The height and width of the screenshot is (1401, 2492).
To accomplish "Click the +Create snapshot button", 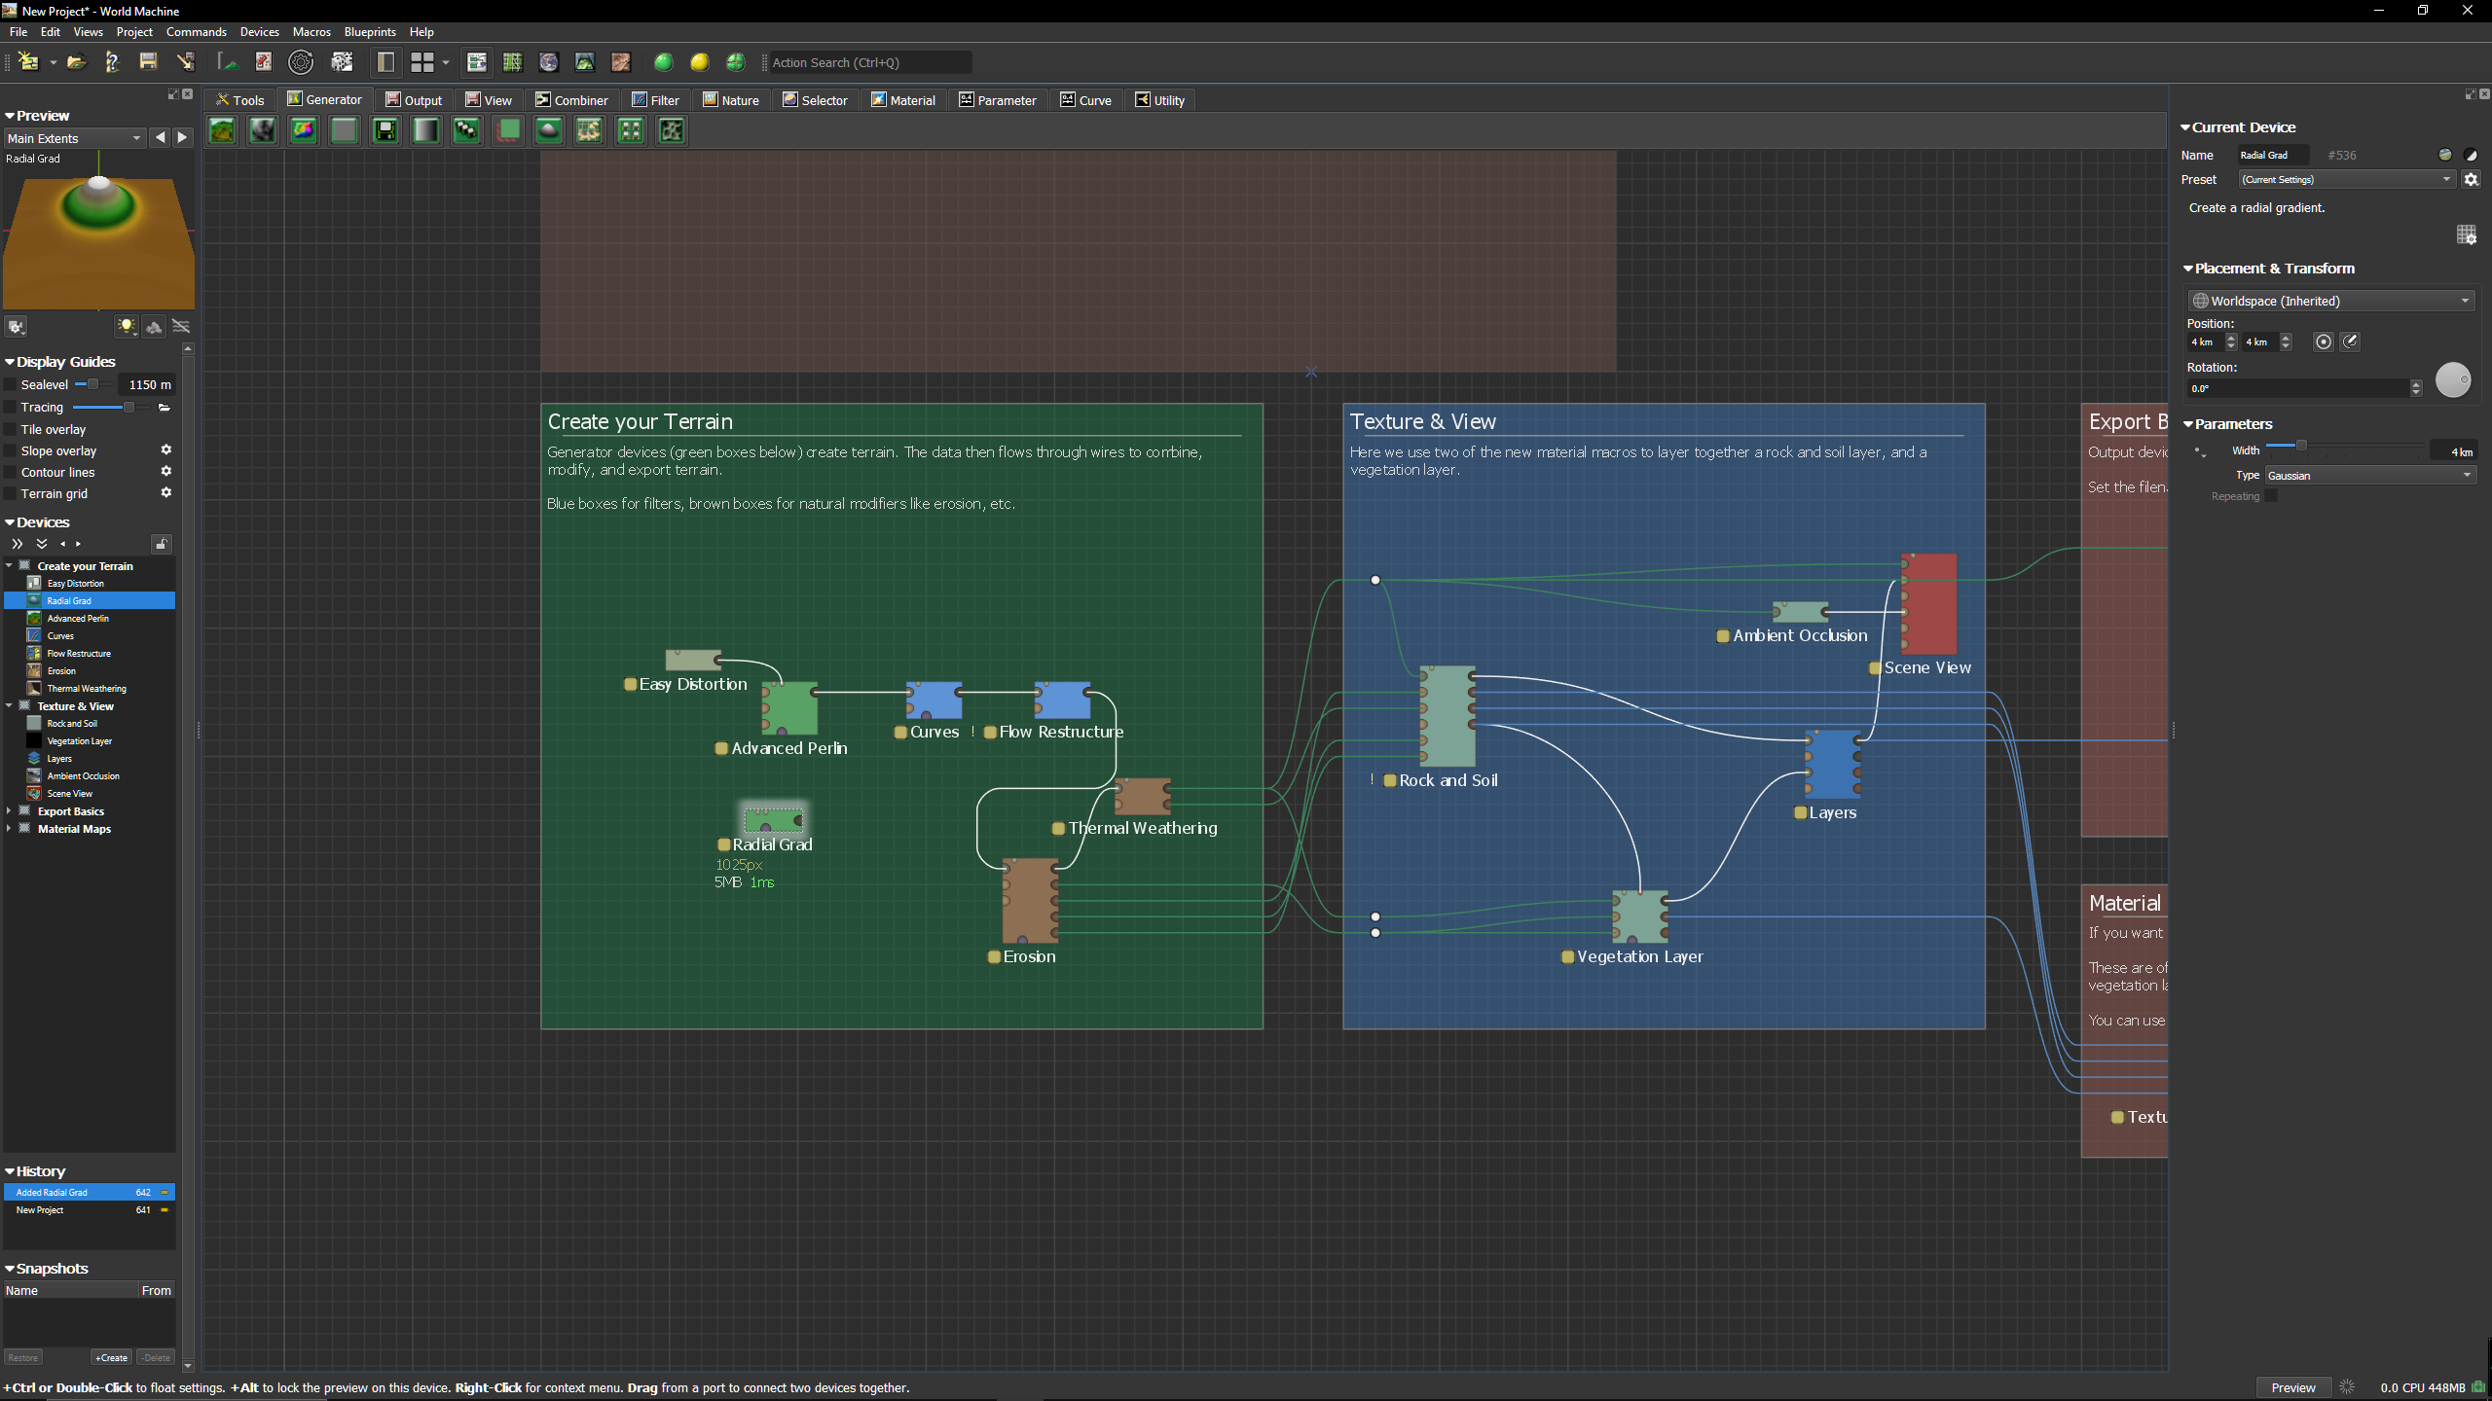I will coord(112,1357).
